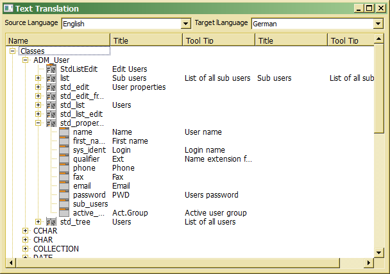This screenshot has width=390, height=274.
Task: Click the horizontal scrollbar right arrow
Action: (369, 263)
